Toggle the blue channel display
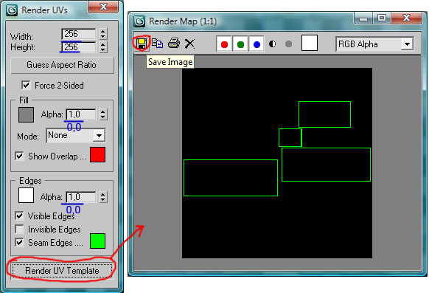The width and height of the screenshot is (429, 293). click(257, 44)
